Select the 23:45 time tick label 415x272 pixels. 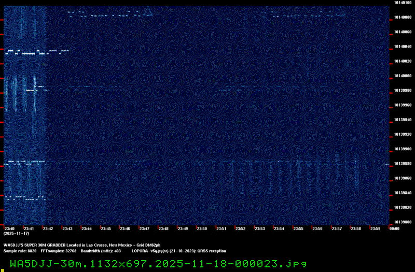[106, 228]
